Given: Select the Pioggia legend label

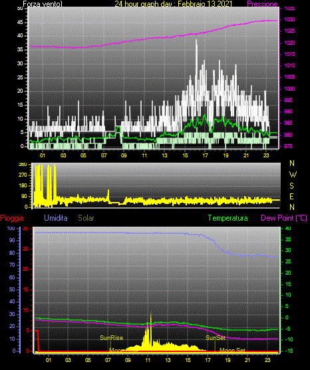Looking at the screenshot, I should pos(12,218).
